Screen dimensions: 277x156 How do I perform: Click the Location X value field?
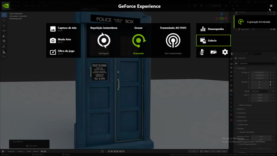[260, 72]
